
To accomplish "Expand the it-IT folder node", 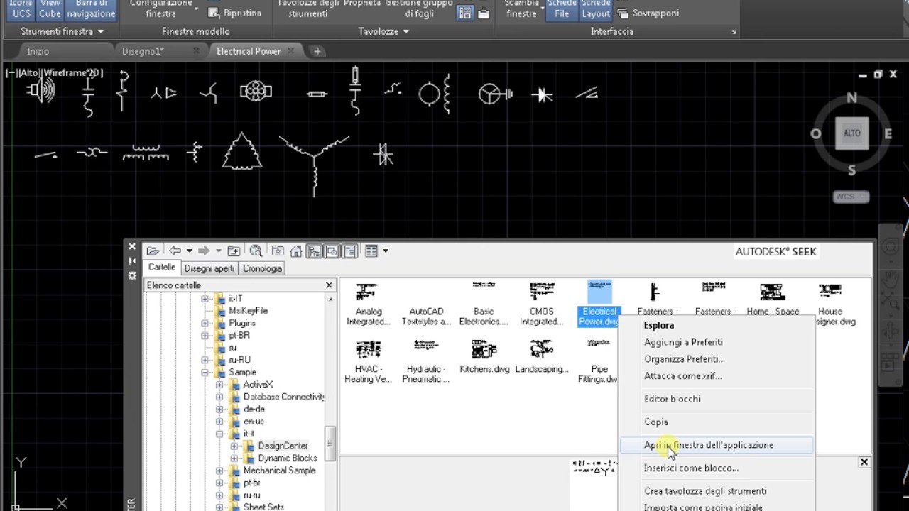I will (x=205, y=299).
